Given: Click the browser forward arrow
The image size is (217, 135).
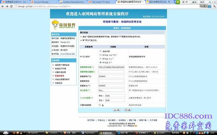Looking at the screenshot, I should pos(7,6).
